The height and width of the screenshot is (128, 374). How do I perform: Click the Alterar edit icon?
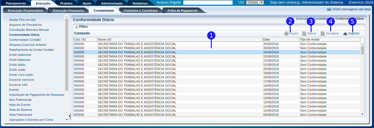tap(304, 34)
